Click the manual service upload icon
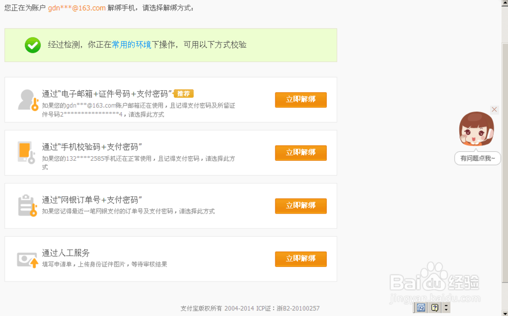 click(x=27, y=259)
